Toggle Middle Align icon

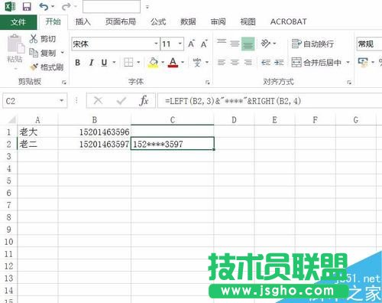pyautogui.click(x=235, y=44)
